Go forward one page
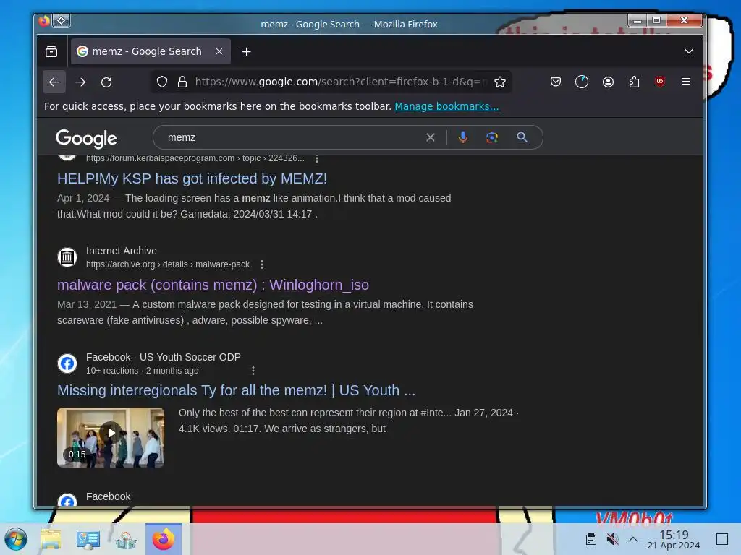The image size is (741, 555). 80,82
